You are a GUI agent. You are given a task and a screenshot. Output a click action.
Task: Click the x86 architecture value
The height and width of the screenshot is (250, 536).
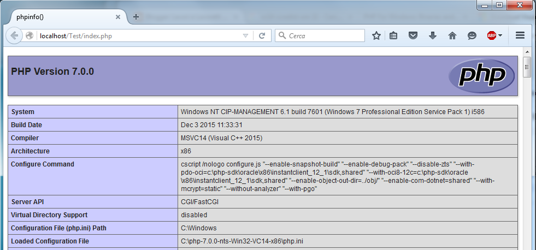tap(186, 151)
